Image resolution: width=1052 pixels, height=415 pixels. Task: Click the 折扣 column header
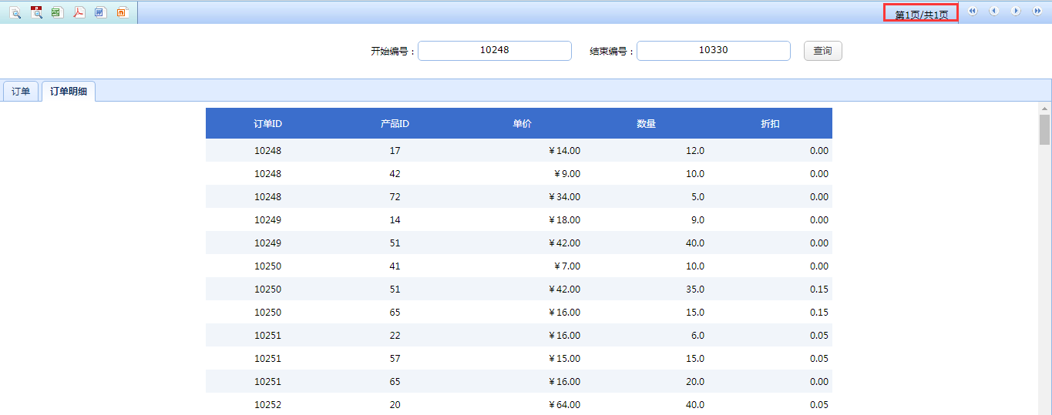coord(770,124)
